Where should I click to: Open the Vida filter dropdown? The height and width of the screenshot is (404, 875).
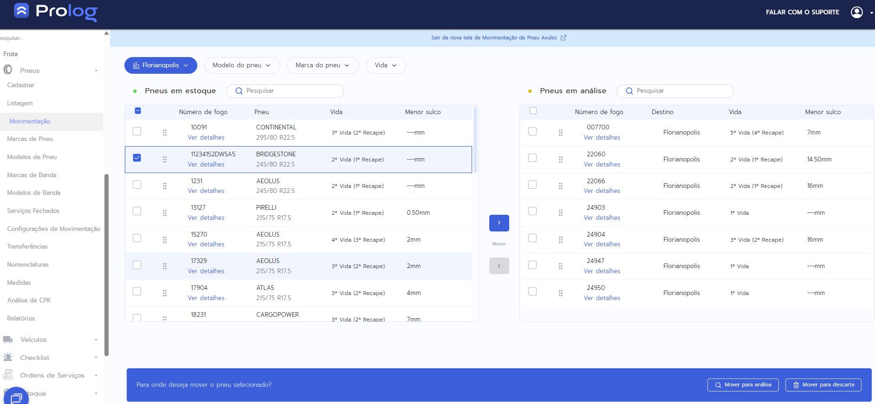point(385,65)
